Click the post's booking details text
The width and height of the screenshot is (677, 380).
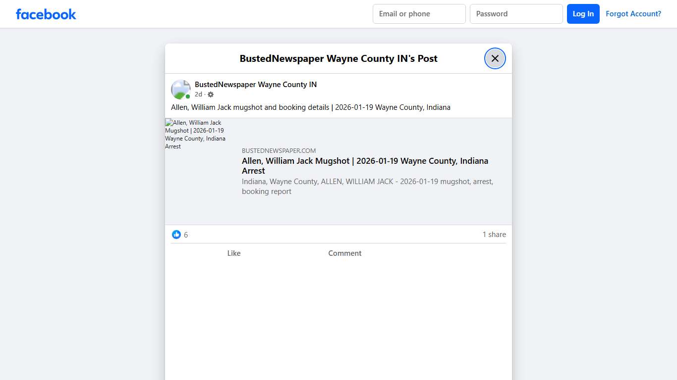pyautogui.click(x=311, y=107)
